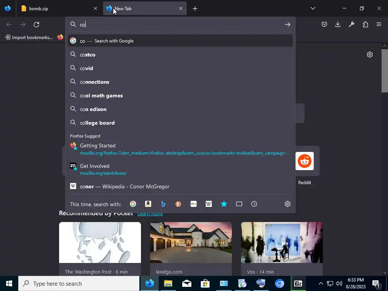388x291 pixels.
Task: Open the Get Involved mozilla.org suggestion
Action: 180,169
